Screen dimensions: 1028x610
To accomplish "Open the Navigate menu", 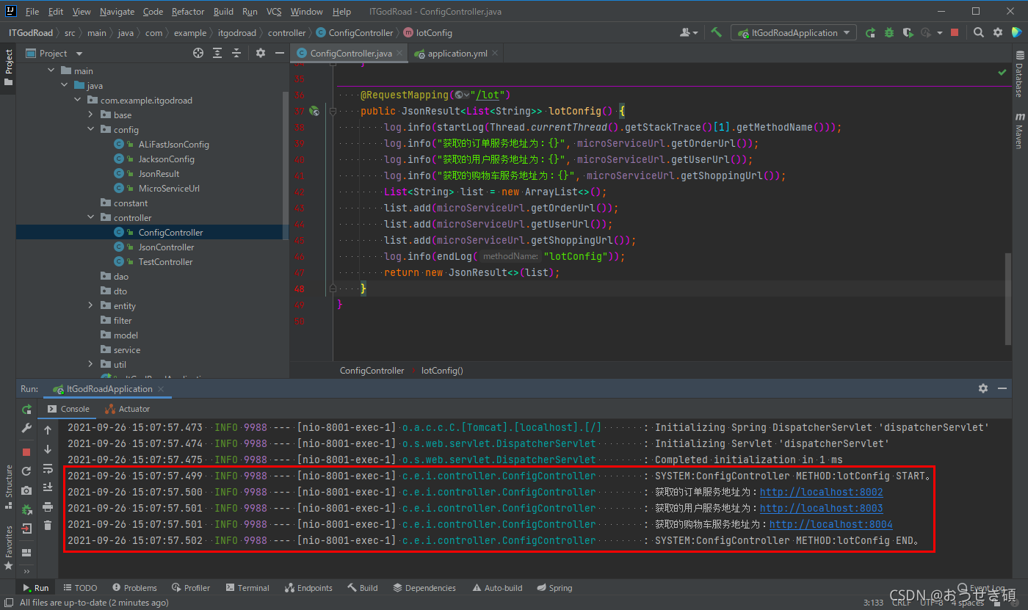I will click(117, 12).
